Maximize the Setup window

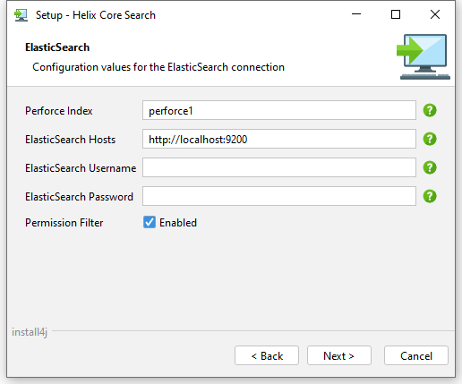396,14
